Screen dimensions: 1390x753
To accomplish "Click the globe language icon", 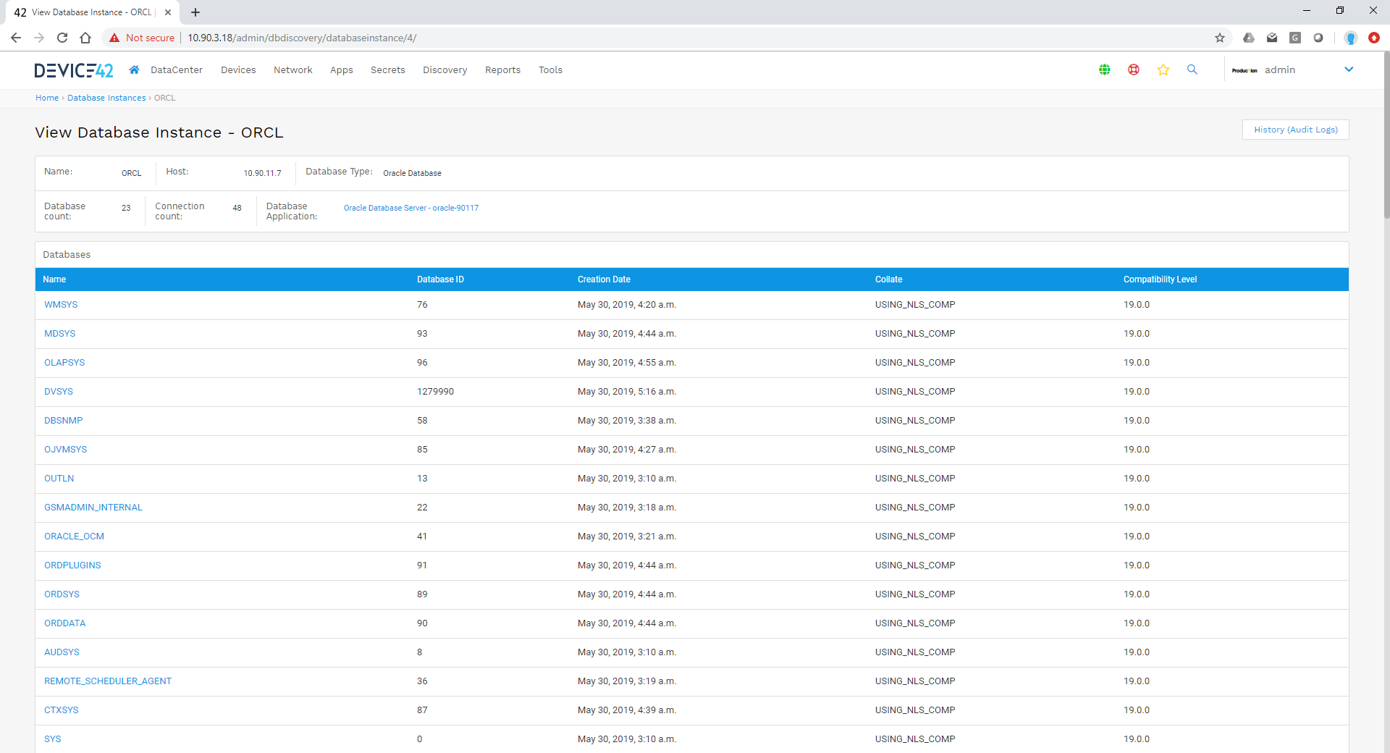I will [x=1104, y=70].
